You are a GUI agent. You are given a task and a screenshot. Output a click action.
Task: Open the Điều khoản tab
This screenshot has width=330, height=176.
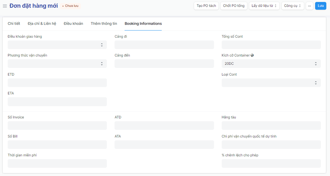[73, 24]
